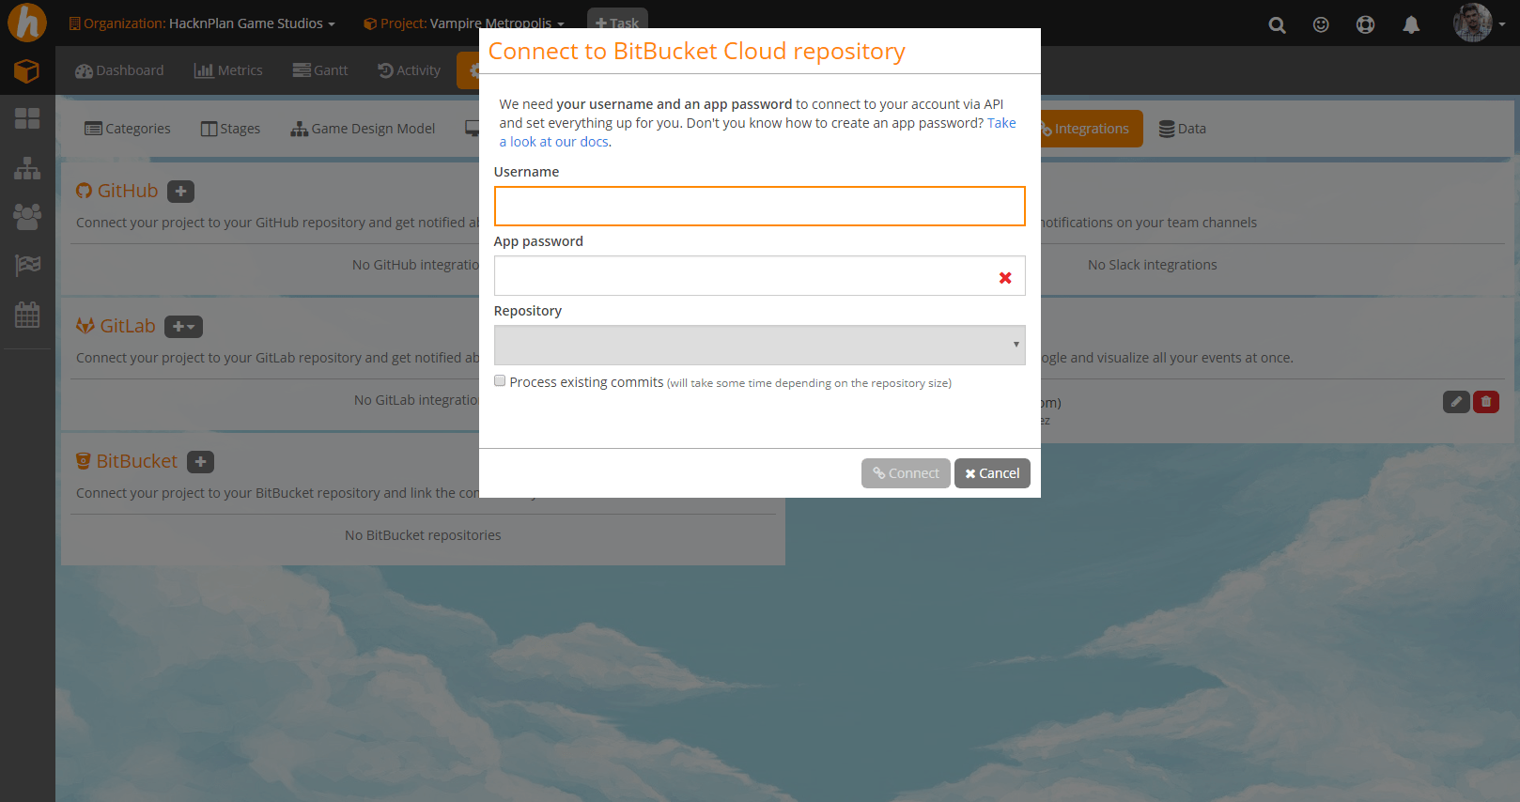Open the milestones flag sidebar icon
Image resolution: width=1520 pixels, height=802 pixels.
pos(27,266)
